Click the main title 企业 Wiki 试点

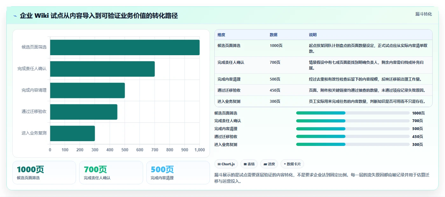tap(99, 16)
